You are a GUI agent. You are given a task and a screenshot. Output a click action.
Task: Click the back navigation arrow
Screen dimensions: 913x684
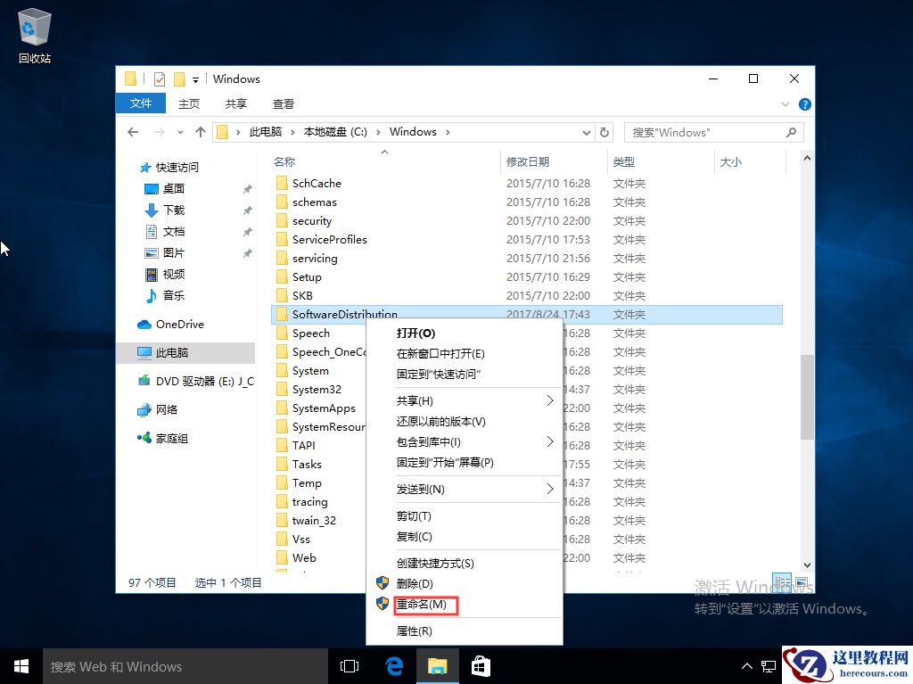[133, 131]
